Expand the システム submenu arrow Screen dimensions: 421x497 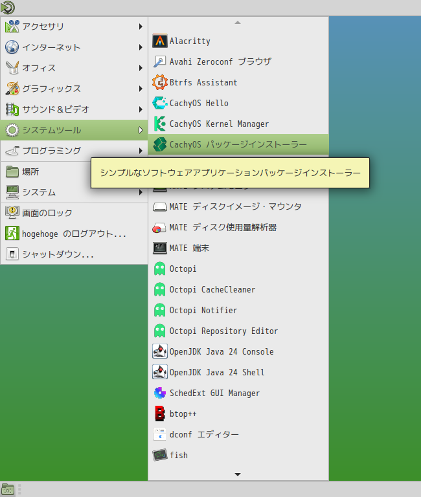point(141,192)
